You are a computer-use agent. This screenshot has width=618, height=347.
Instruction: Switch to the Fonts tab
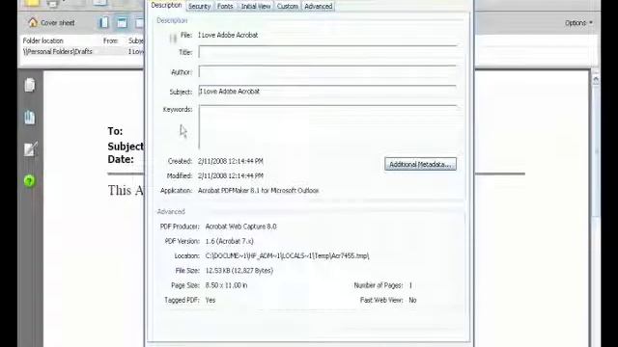pos(225,7)
